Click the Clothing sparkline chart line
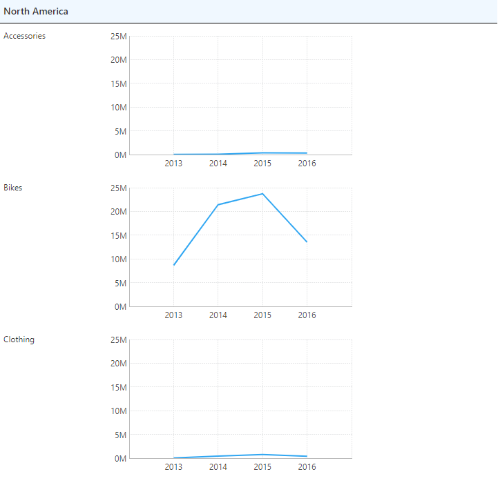This screenshot has height=483, width=498. point(240,455)
